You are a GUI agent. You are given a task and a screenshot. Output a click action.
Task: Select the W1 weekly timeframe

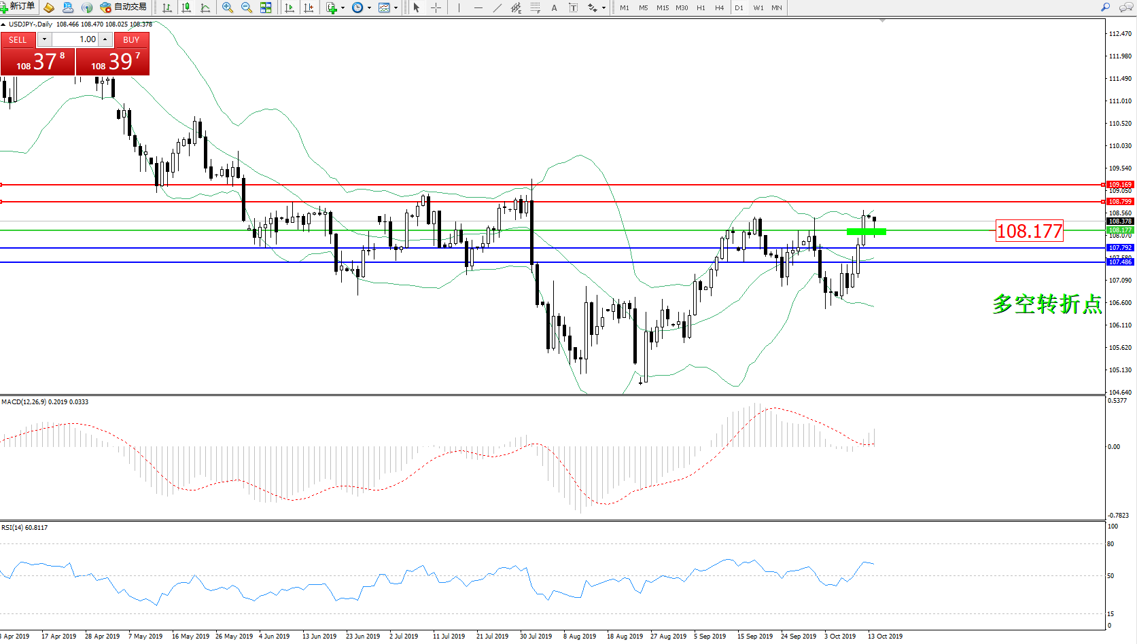tap(758, 7)
